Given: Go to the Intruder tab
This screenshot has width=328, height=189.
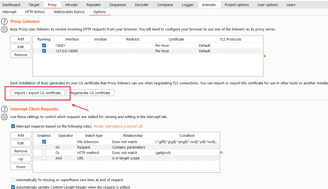Looking at the screenshot, I should click(x=71, y=4).
